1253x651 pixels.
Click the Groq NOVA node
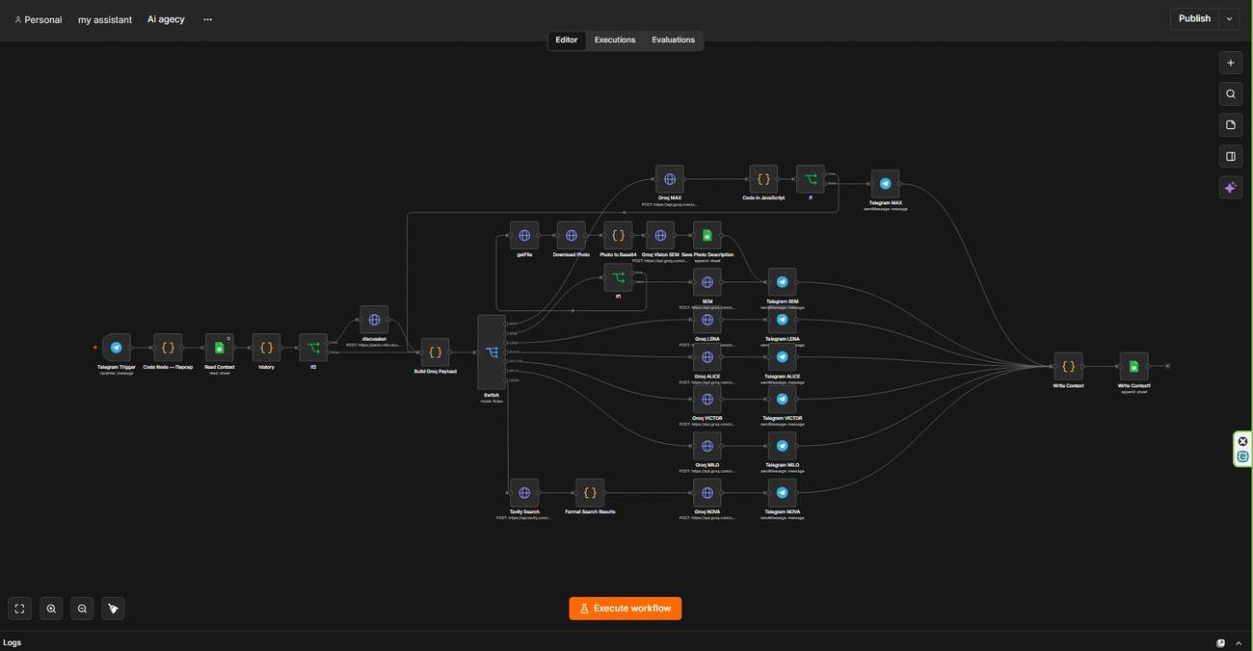(x=706, y=493)
